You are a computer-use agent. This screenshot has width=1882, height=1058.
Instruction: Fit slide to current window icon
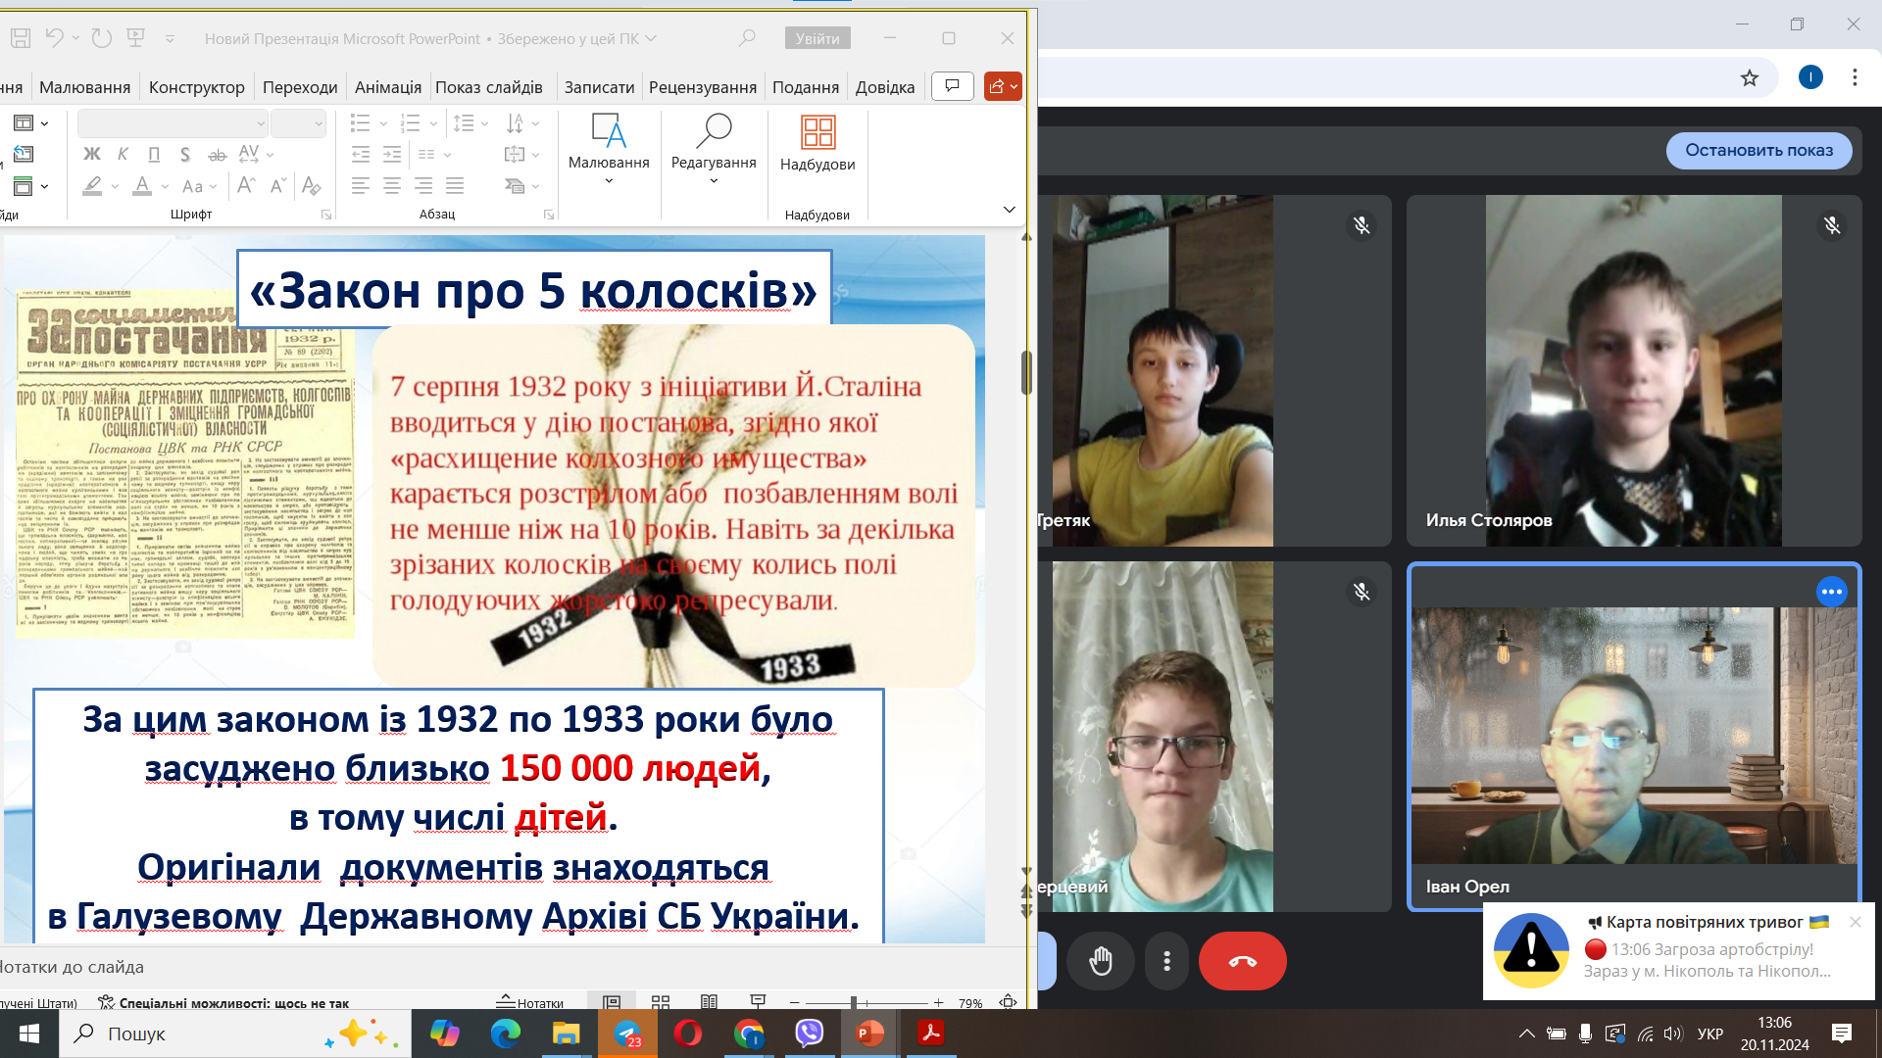[1008, 1002]
